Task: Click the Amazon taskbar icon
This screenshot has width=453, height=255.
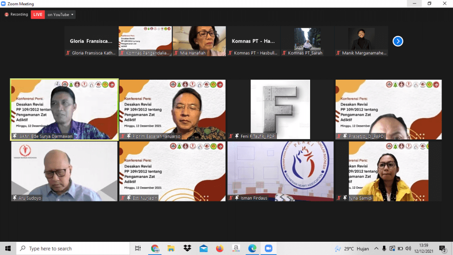Action: tap(236, 248)
